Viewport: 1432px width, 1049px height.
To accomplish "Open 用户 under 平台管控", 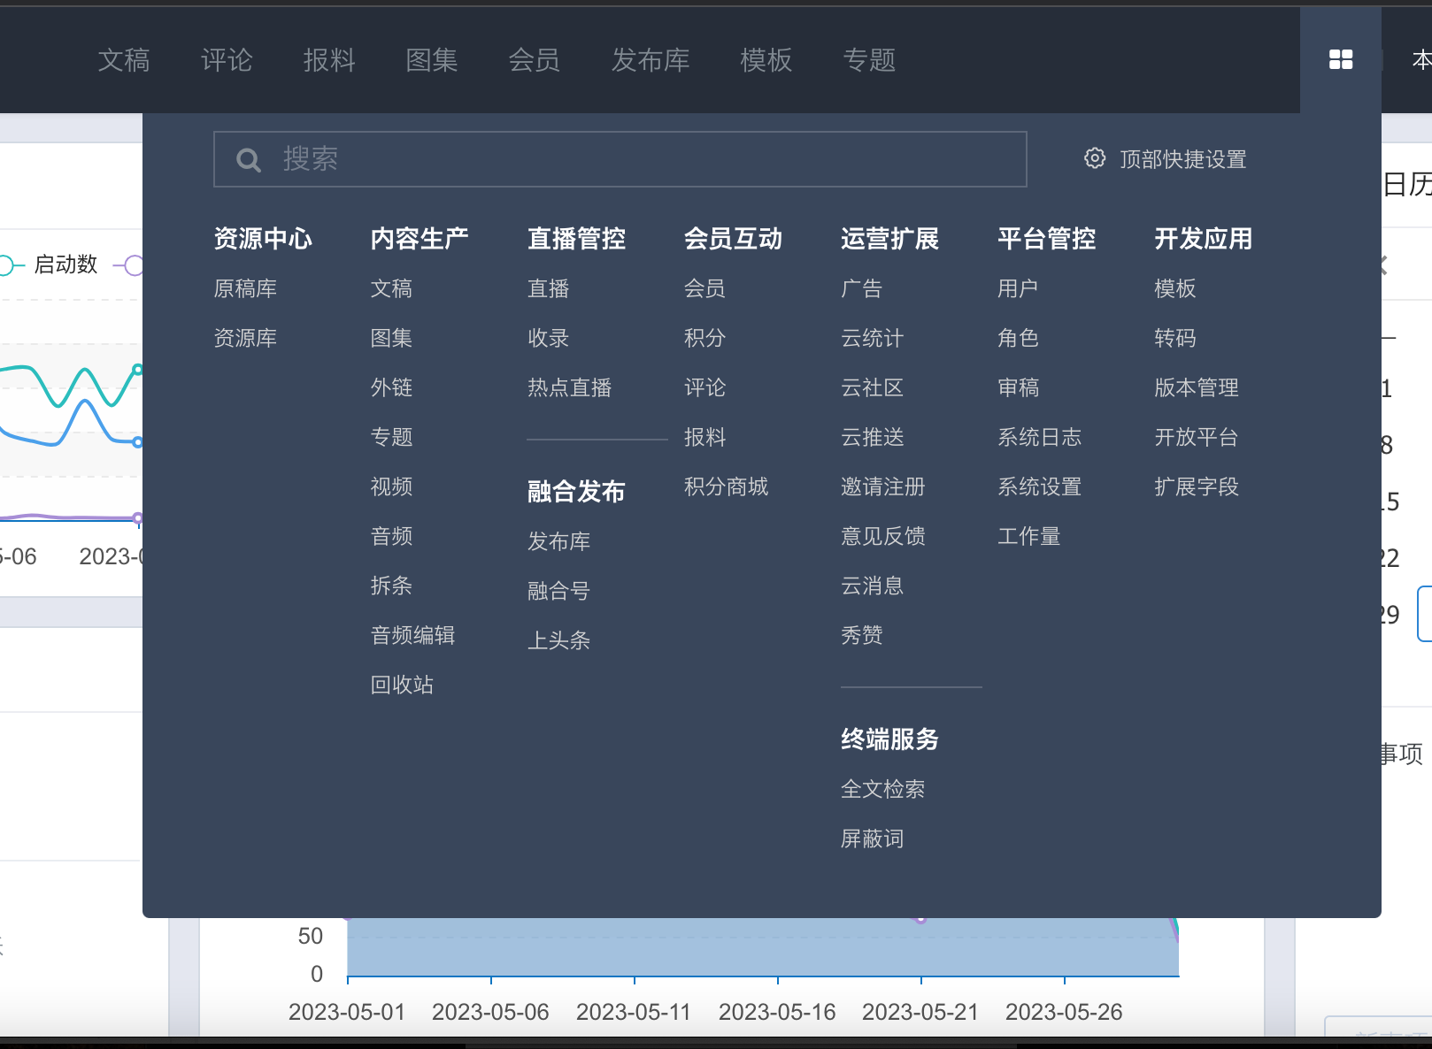I will pos(1018,288).
